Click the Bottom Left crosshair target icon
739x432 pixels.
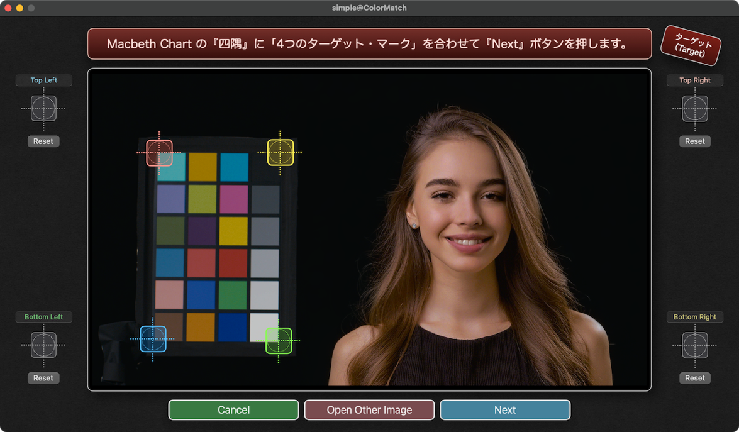pyautogui.click(x=43, y=345)
